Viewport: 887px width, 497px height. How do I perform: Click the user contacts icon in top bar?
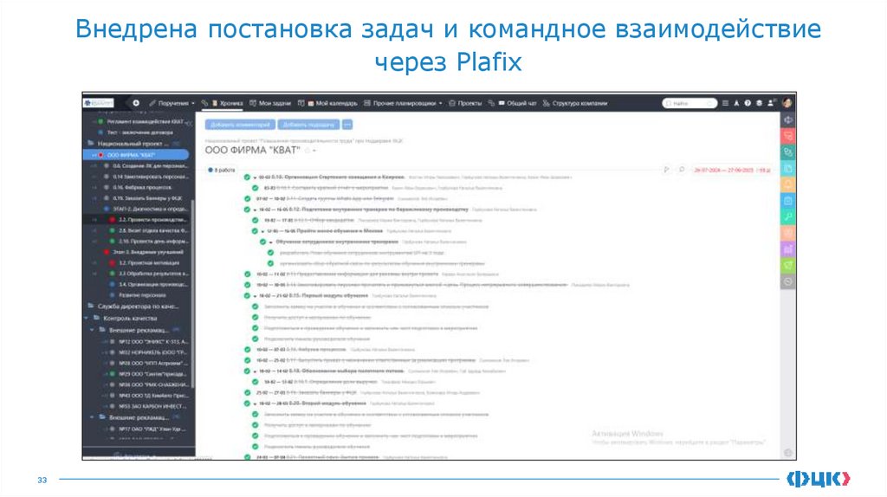tap(771, 103)
